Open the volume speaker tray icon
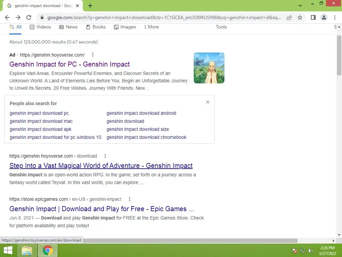 point(310,250)
